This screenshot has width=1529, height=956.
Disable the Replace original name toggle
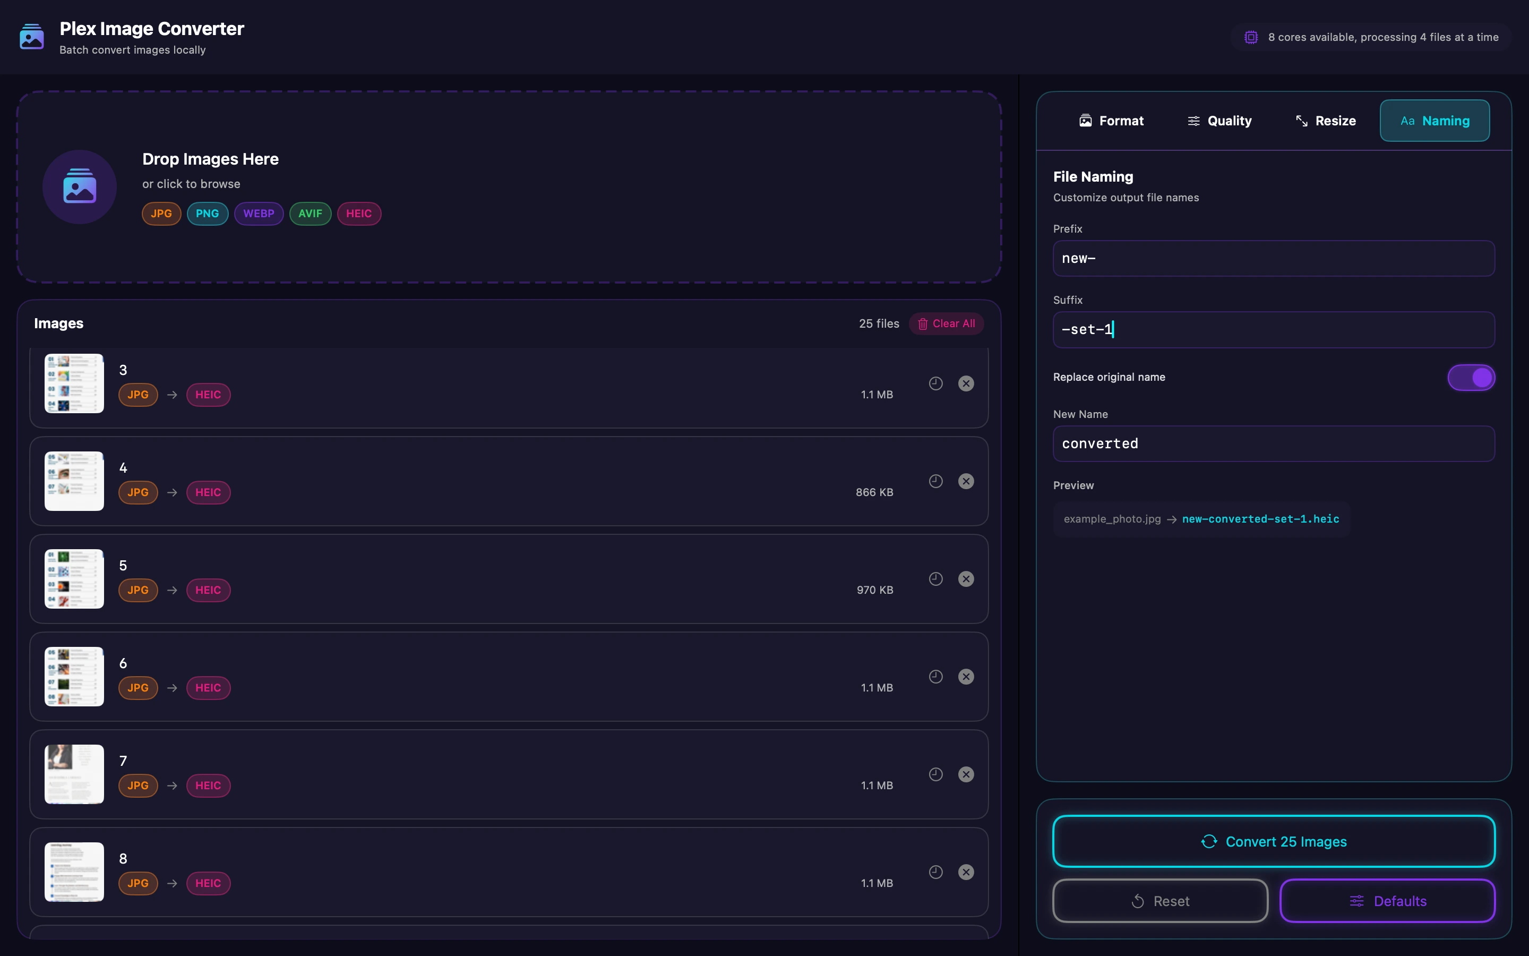pyautogui.click(x=1470, y=377)
